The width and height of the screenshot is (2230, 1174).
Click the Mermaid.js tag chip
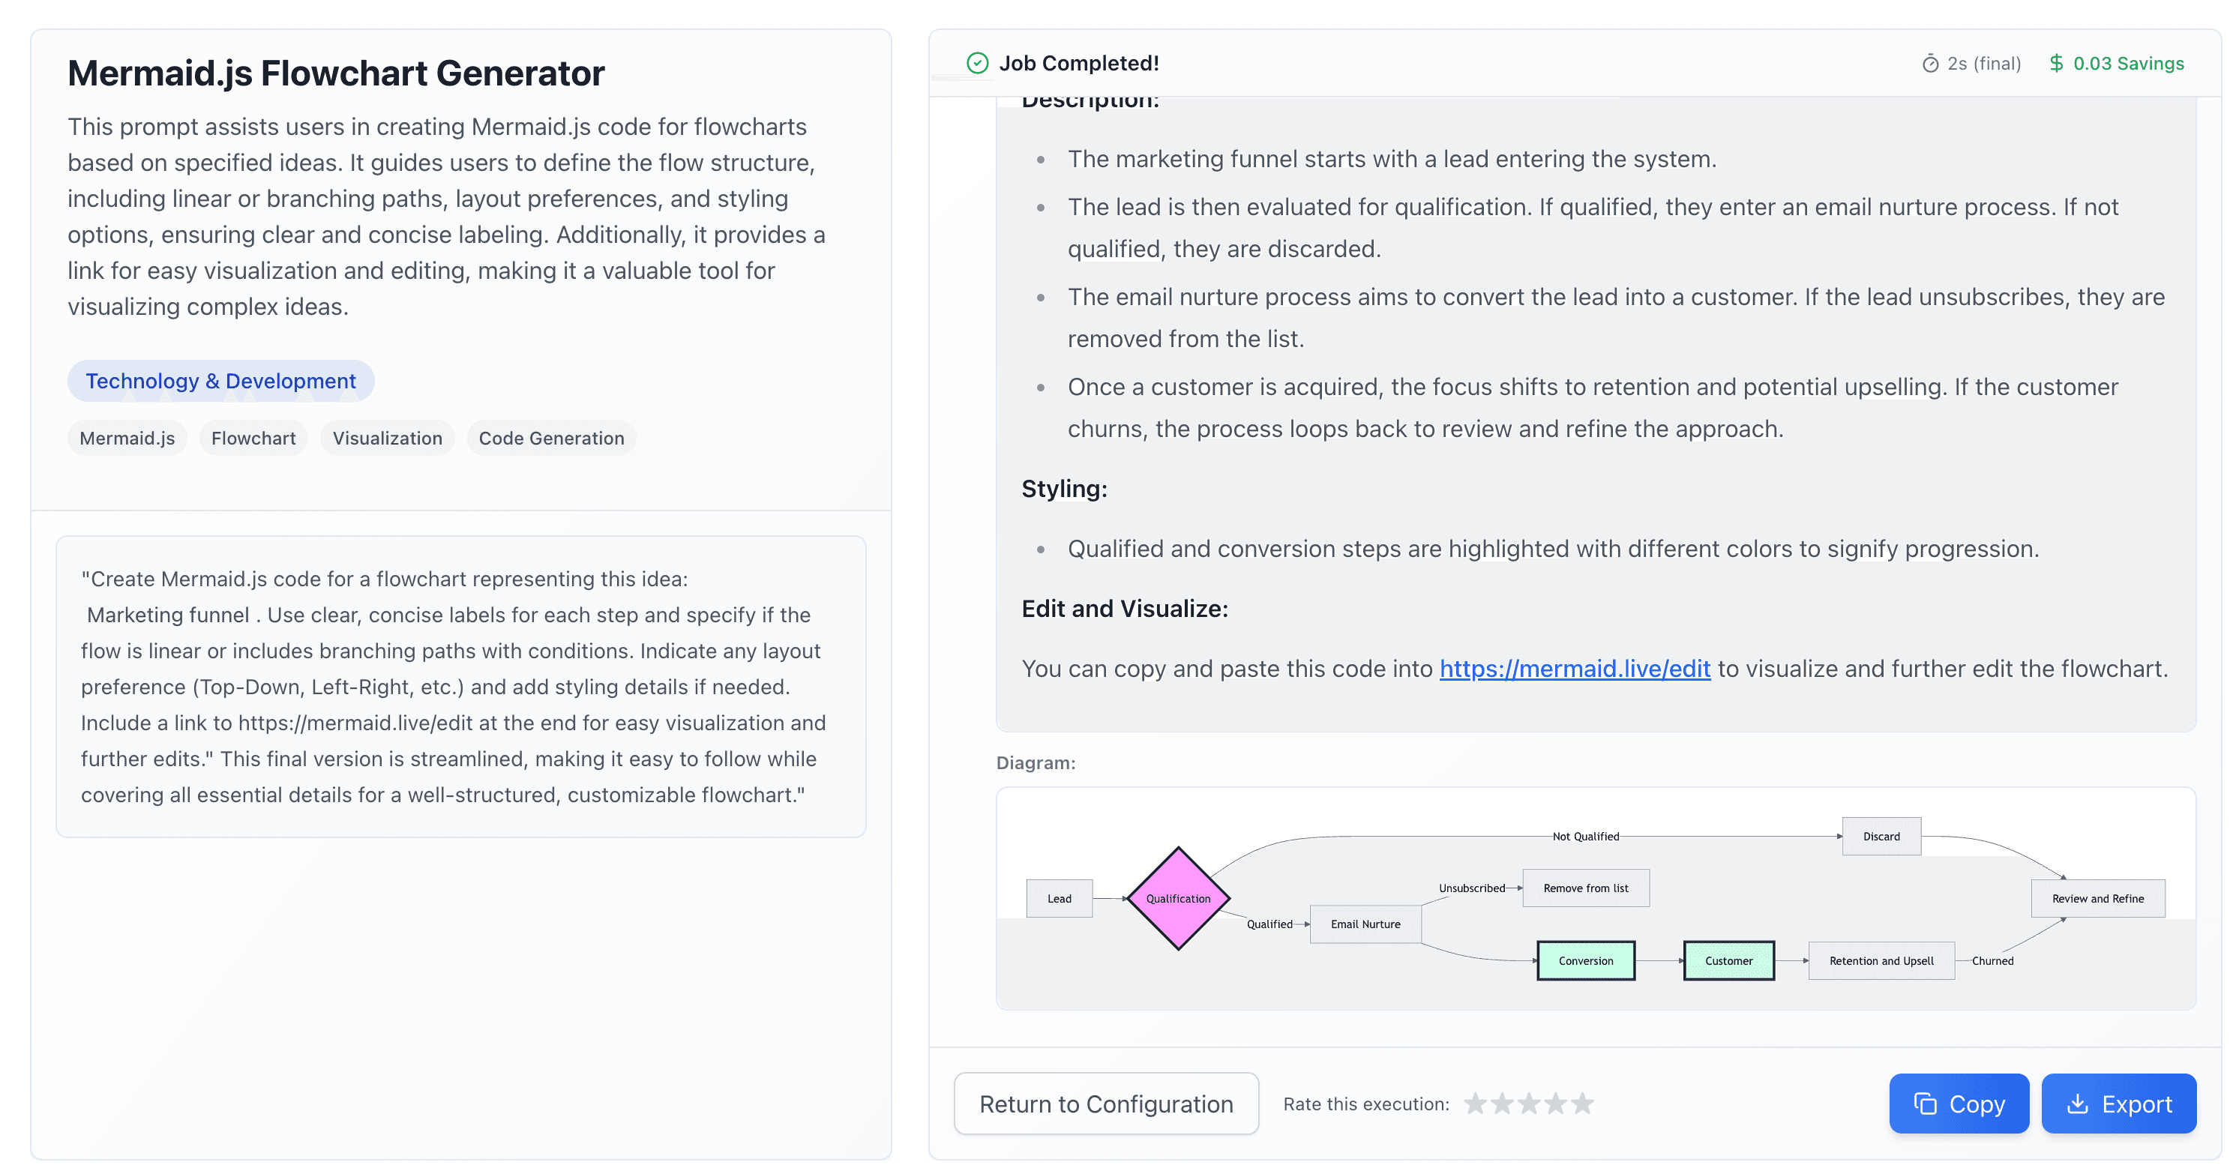coord(127,438)
